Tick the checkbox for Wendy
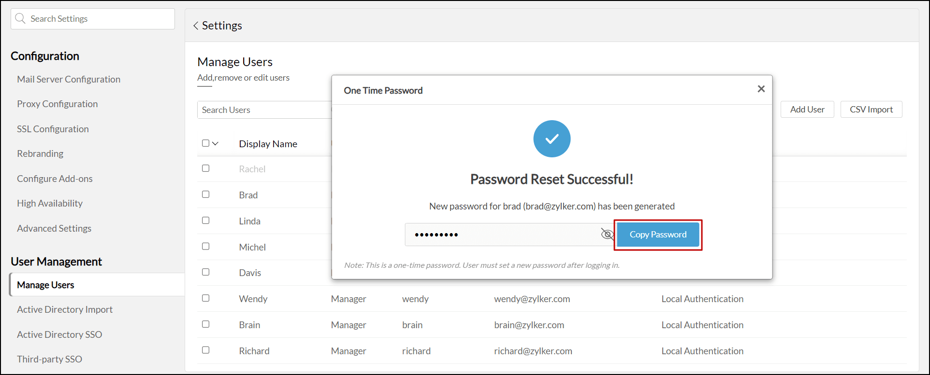Viewport: 930px width, 375px height. point(206,298)
